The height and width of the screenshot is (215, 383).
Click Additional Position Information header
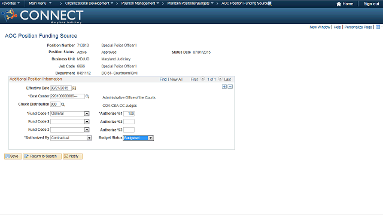tap(36, 79)
